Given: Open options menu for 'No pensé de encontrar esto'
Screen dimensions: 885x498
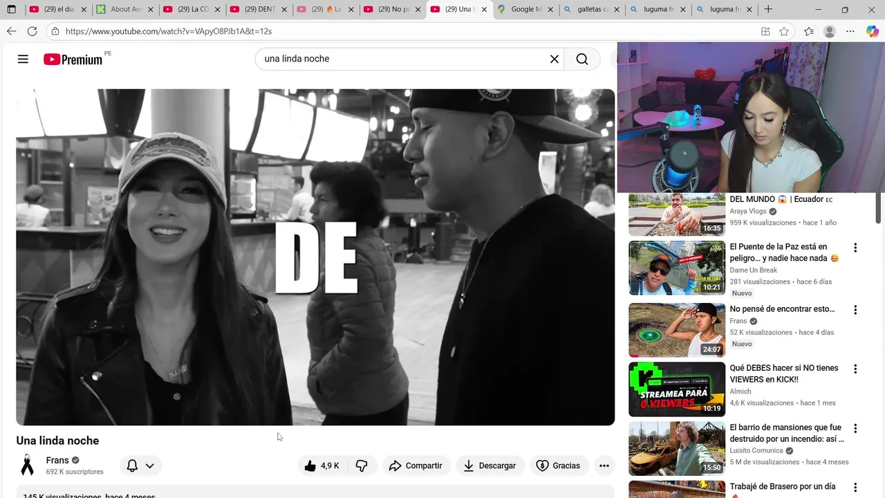Looking at the screenshot, I should (855, 310).
